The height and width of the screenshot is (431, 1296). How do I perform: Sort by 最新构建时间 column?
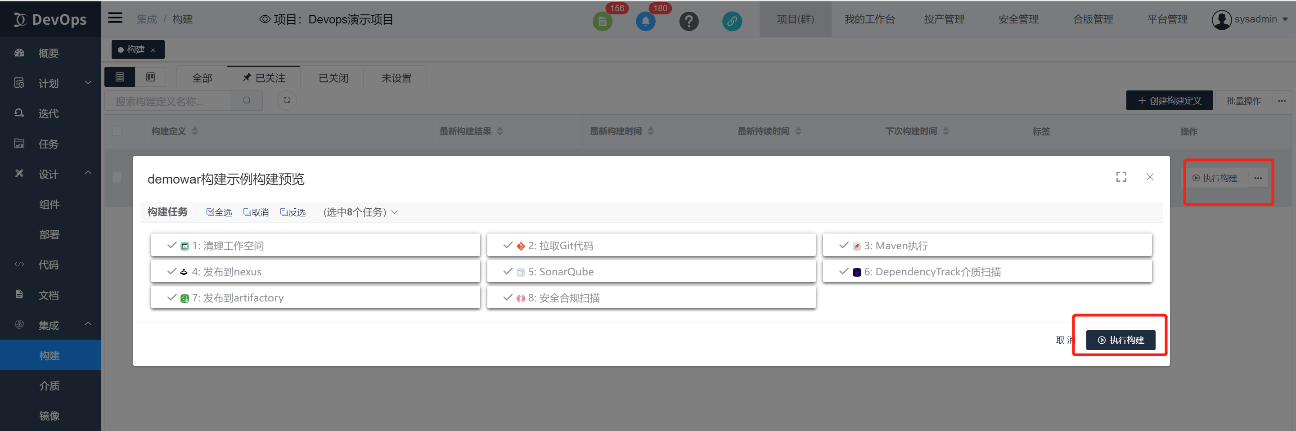click(651, 131)
